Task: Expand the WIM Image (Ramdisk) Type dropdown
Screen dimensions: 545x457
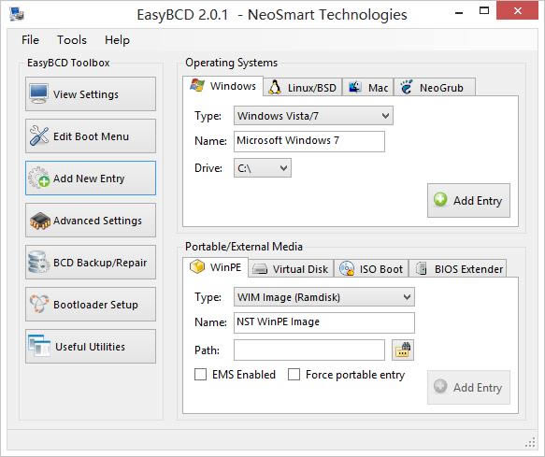Action: [324, 297]
